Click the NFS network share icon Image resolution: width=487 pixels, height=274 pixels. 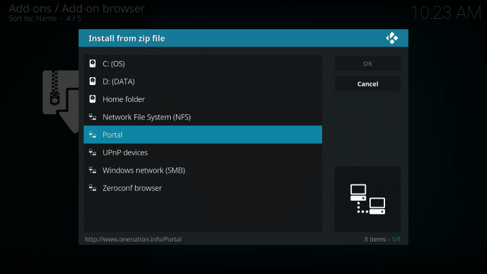click(93, 117)
